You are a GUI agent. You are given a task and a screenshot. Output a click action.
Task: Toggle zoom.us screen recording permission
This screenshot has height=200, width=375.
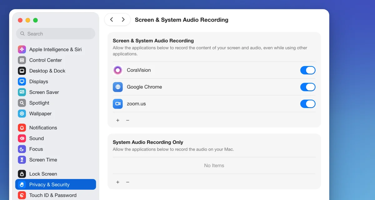click(x=308, y=104)
